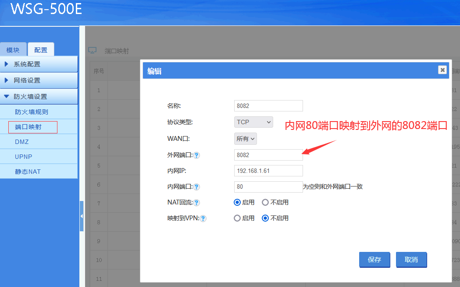Click help icon next to 映射到VPN

click(x=203, y=219)
